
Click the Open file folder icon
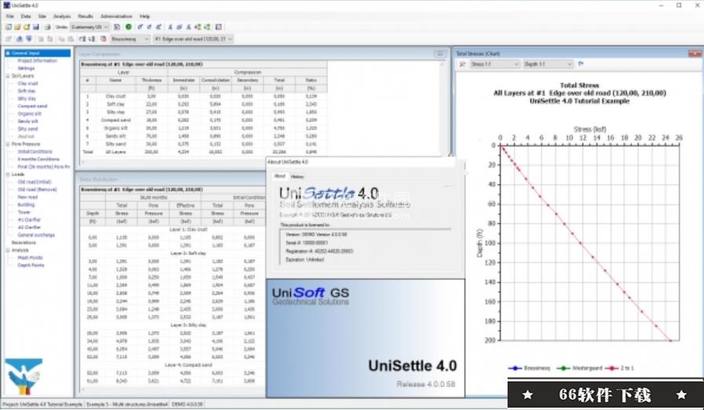tap(17, 27)
